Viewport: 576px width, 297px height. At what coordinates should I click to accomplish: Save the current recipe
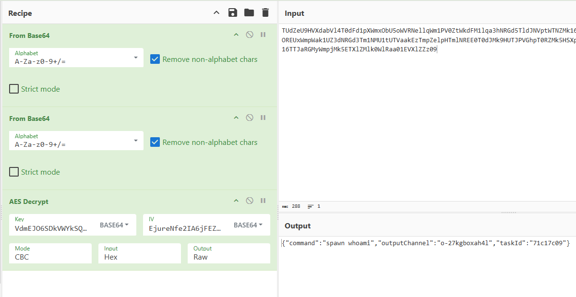coord(233,13)
